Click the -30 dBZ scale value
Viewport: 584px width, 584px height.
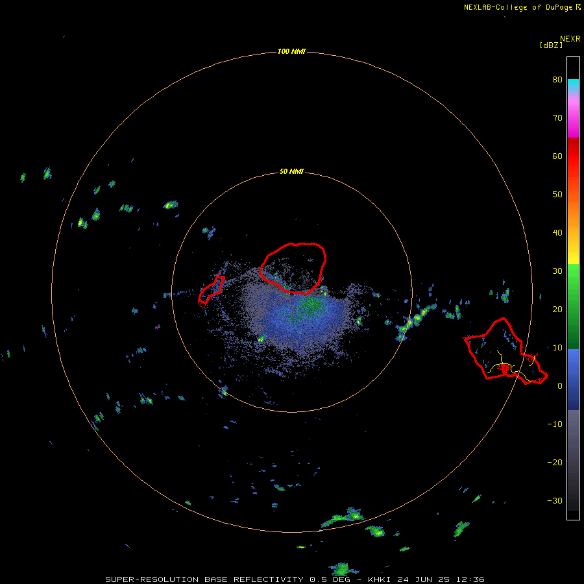555,501
